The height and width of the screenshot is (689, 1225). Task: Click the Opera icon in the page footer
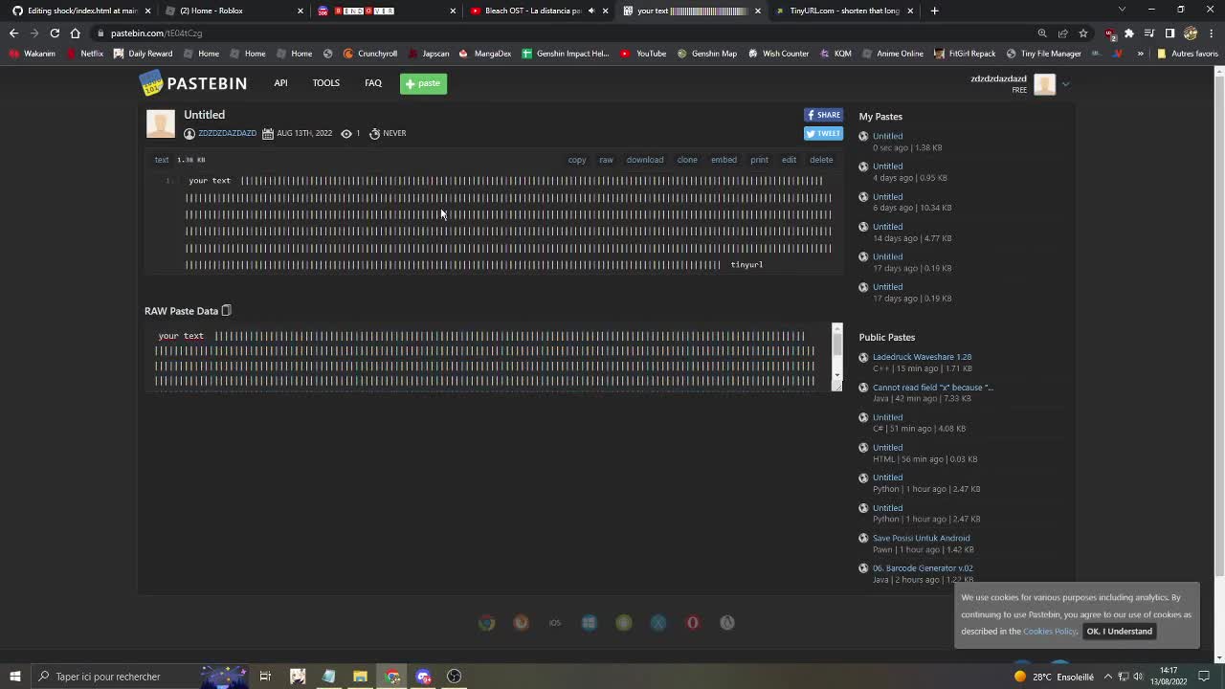click(692, 622)
